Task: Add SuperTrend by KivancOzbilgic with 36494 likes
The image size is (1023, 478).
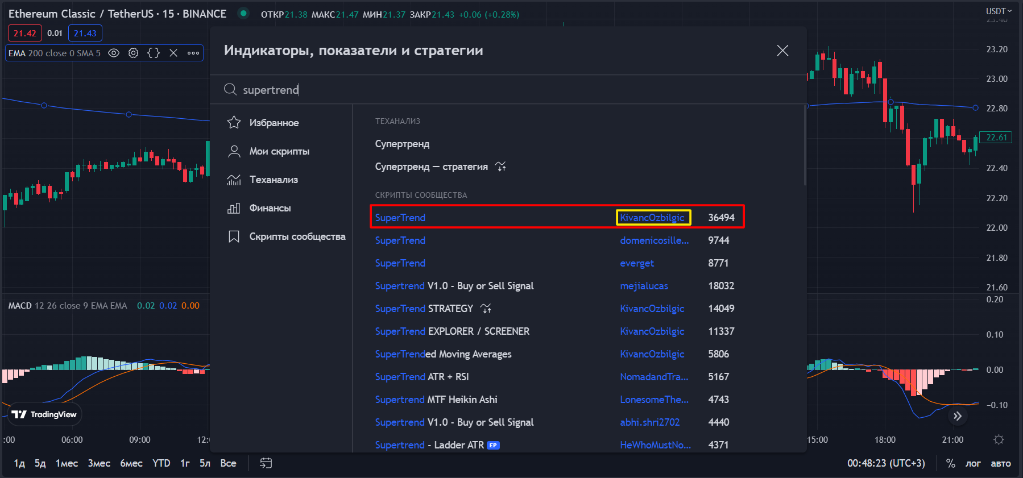Action: tap(400, 218)
